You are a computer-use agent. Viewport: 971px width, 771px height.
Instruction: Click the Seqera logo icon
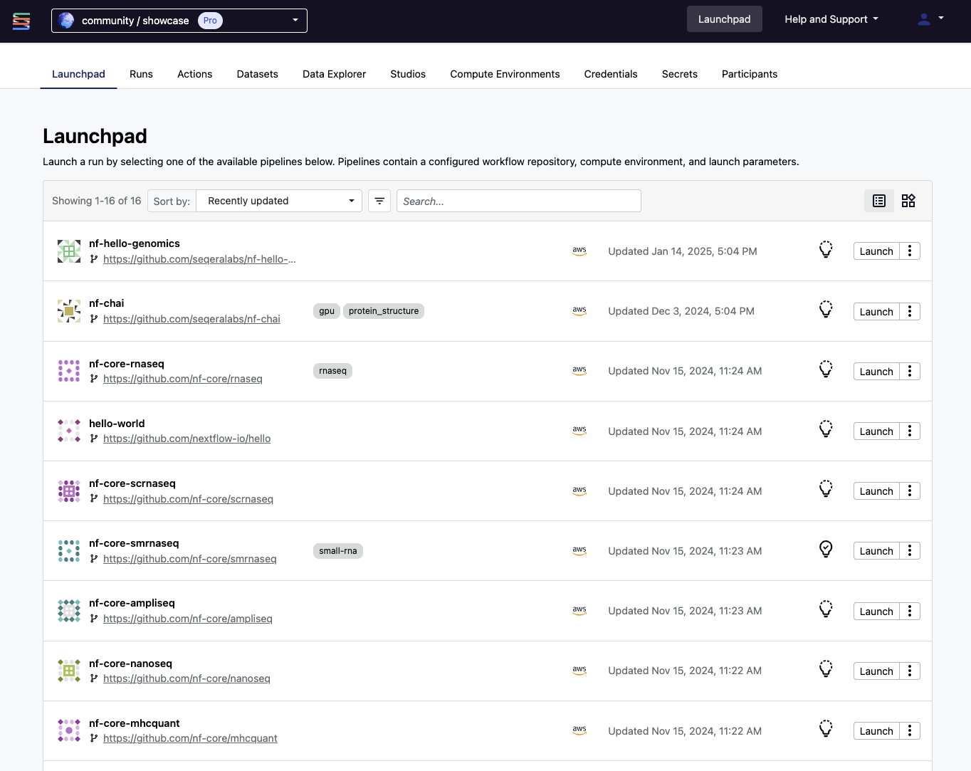tap(21, 21)
